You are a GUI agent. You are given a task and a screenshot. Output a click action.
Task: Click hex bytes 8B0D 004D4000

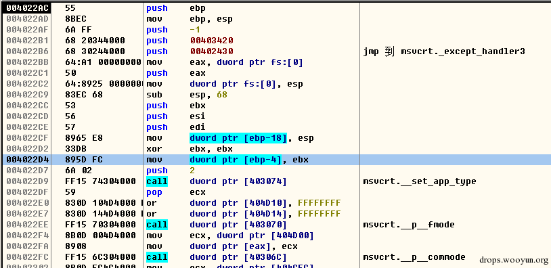pyautogui.click(x=100, y=236)
